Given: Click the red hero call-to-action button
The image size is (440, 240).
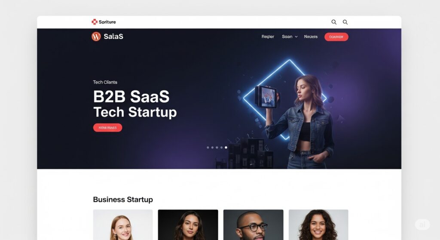Looking at the screenshot, I should point(108,128).
